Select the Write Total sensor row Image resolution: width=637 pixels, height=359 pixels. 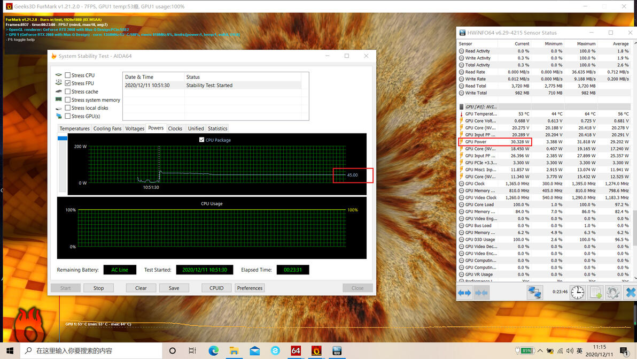click(x=545, y=93)
